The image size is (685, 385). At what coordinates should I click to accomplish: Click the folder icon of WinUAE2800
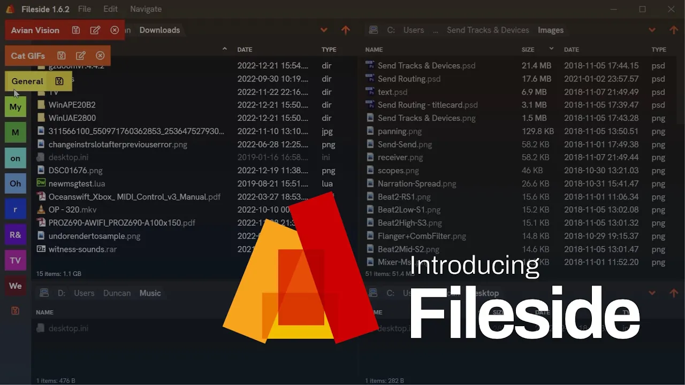coord(41,118)
